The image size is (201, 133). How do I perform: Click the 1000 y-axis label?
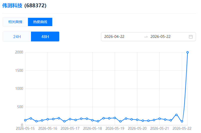(x=19, y=89)
